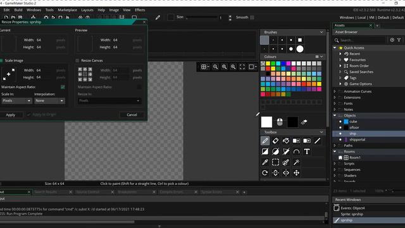The width and height of the screenshot is (405, 228).
Task: Adjust the brush Size slider
Action: 202,17
